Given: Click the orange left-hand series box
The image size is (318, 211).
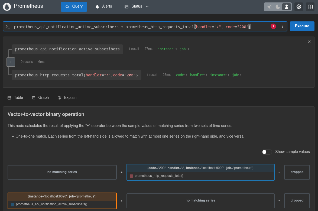Looking at the screenshot, I should point(62,201).
